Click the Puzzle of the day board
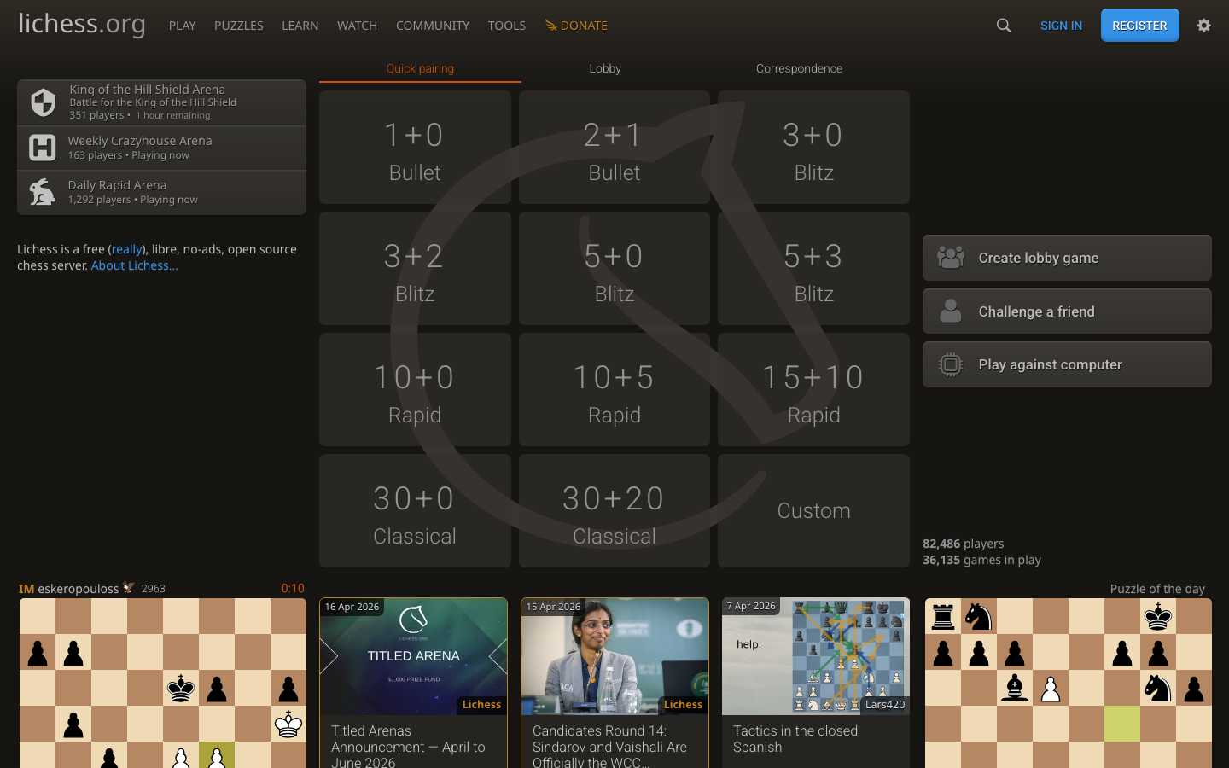This screenshot has width=1229, height=768. pos(1068,683)
